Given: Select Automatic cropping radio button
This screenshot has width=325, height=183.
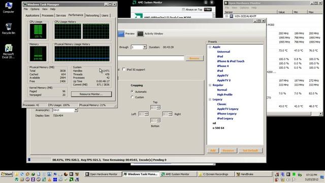Looking at the screenshot, I should (132, 91).
